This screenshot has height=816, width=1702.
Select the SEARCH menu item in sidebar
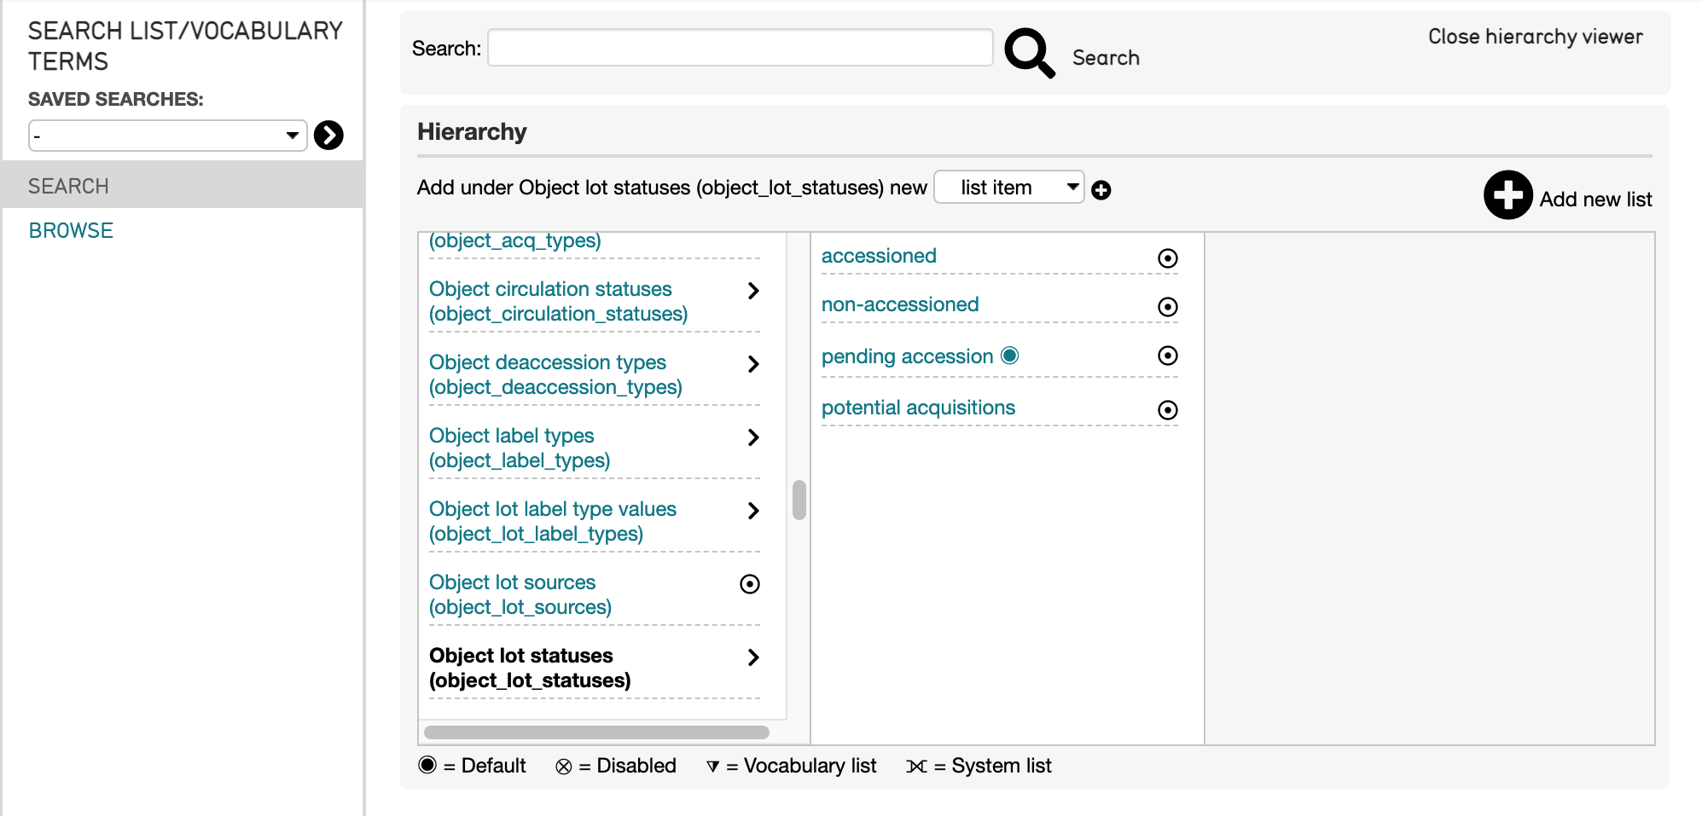[68, 186]
